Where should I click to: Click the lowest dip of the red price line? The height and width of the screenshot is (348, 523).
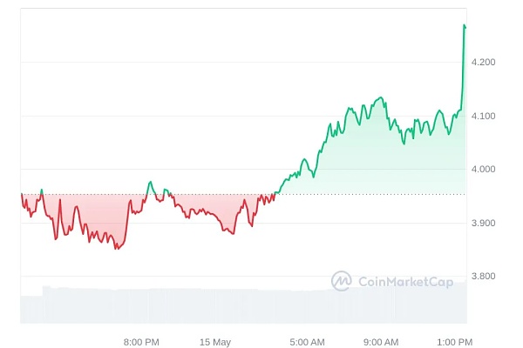tap(116, 249)
